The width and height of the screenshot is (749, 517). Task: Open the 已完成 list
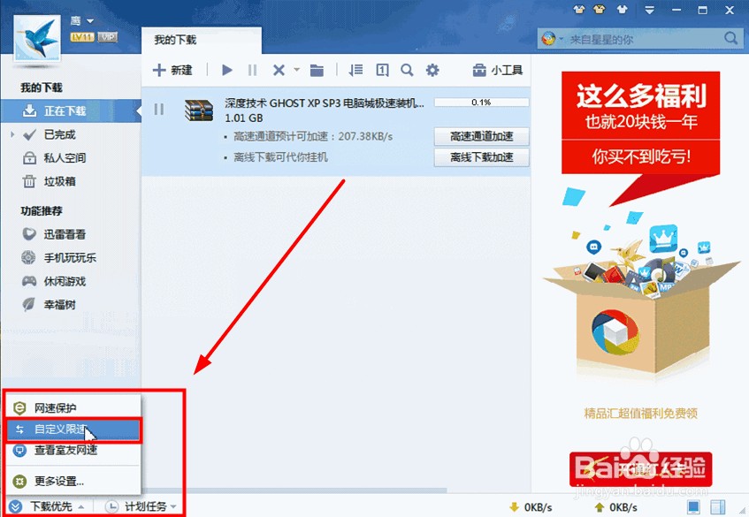tap(59, 134)
